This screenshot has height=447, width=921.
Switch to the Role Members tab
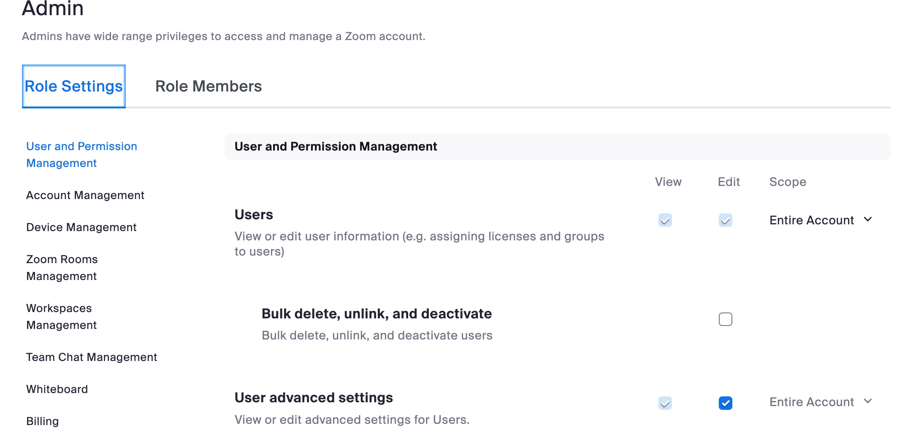pos(209,86)
